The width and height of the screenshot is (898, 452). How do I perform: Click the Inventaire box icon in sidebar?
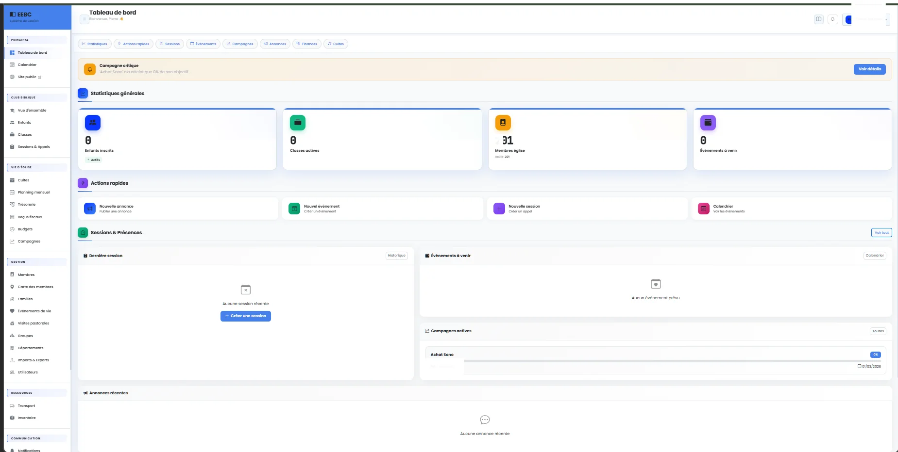(12, 418)
